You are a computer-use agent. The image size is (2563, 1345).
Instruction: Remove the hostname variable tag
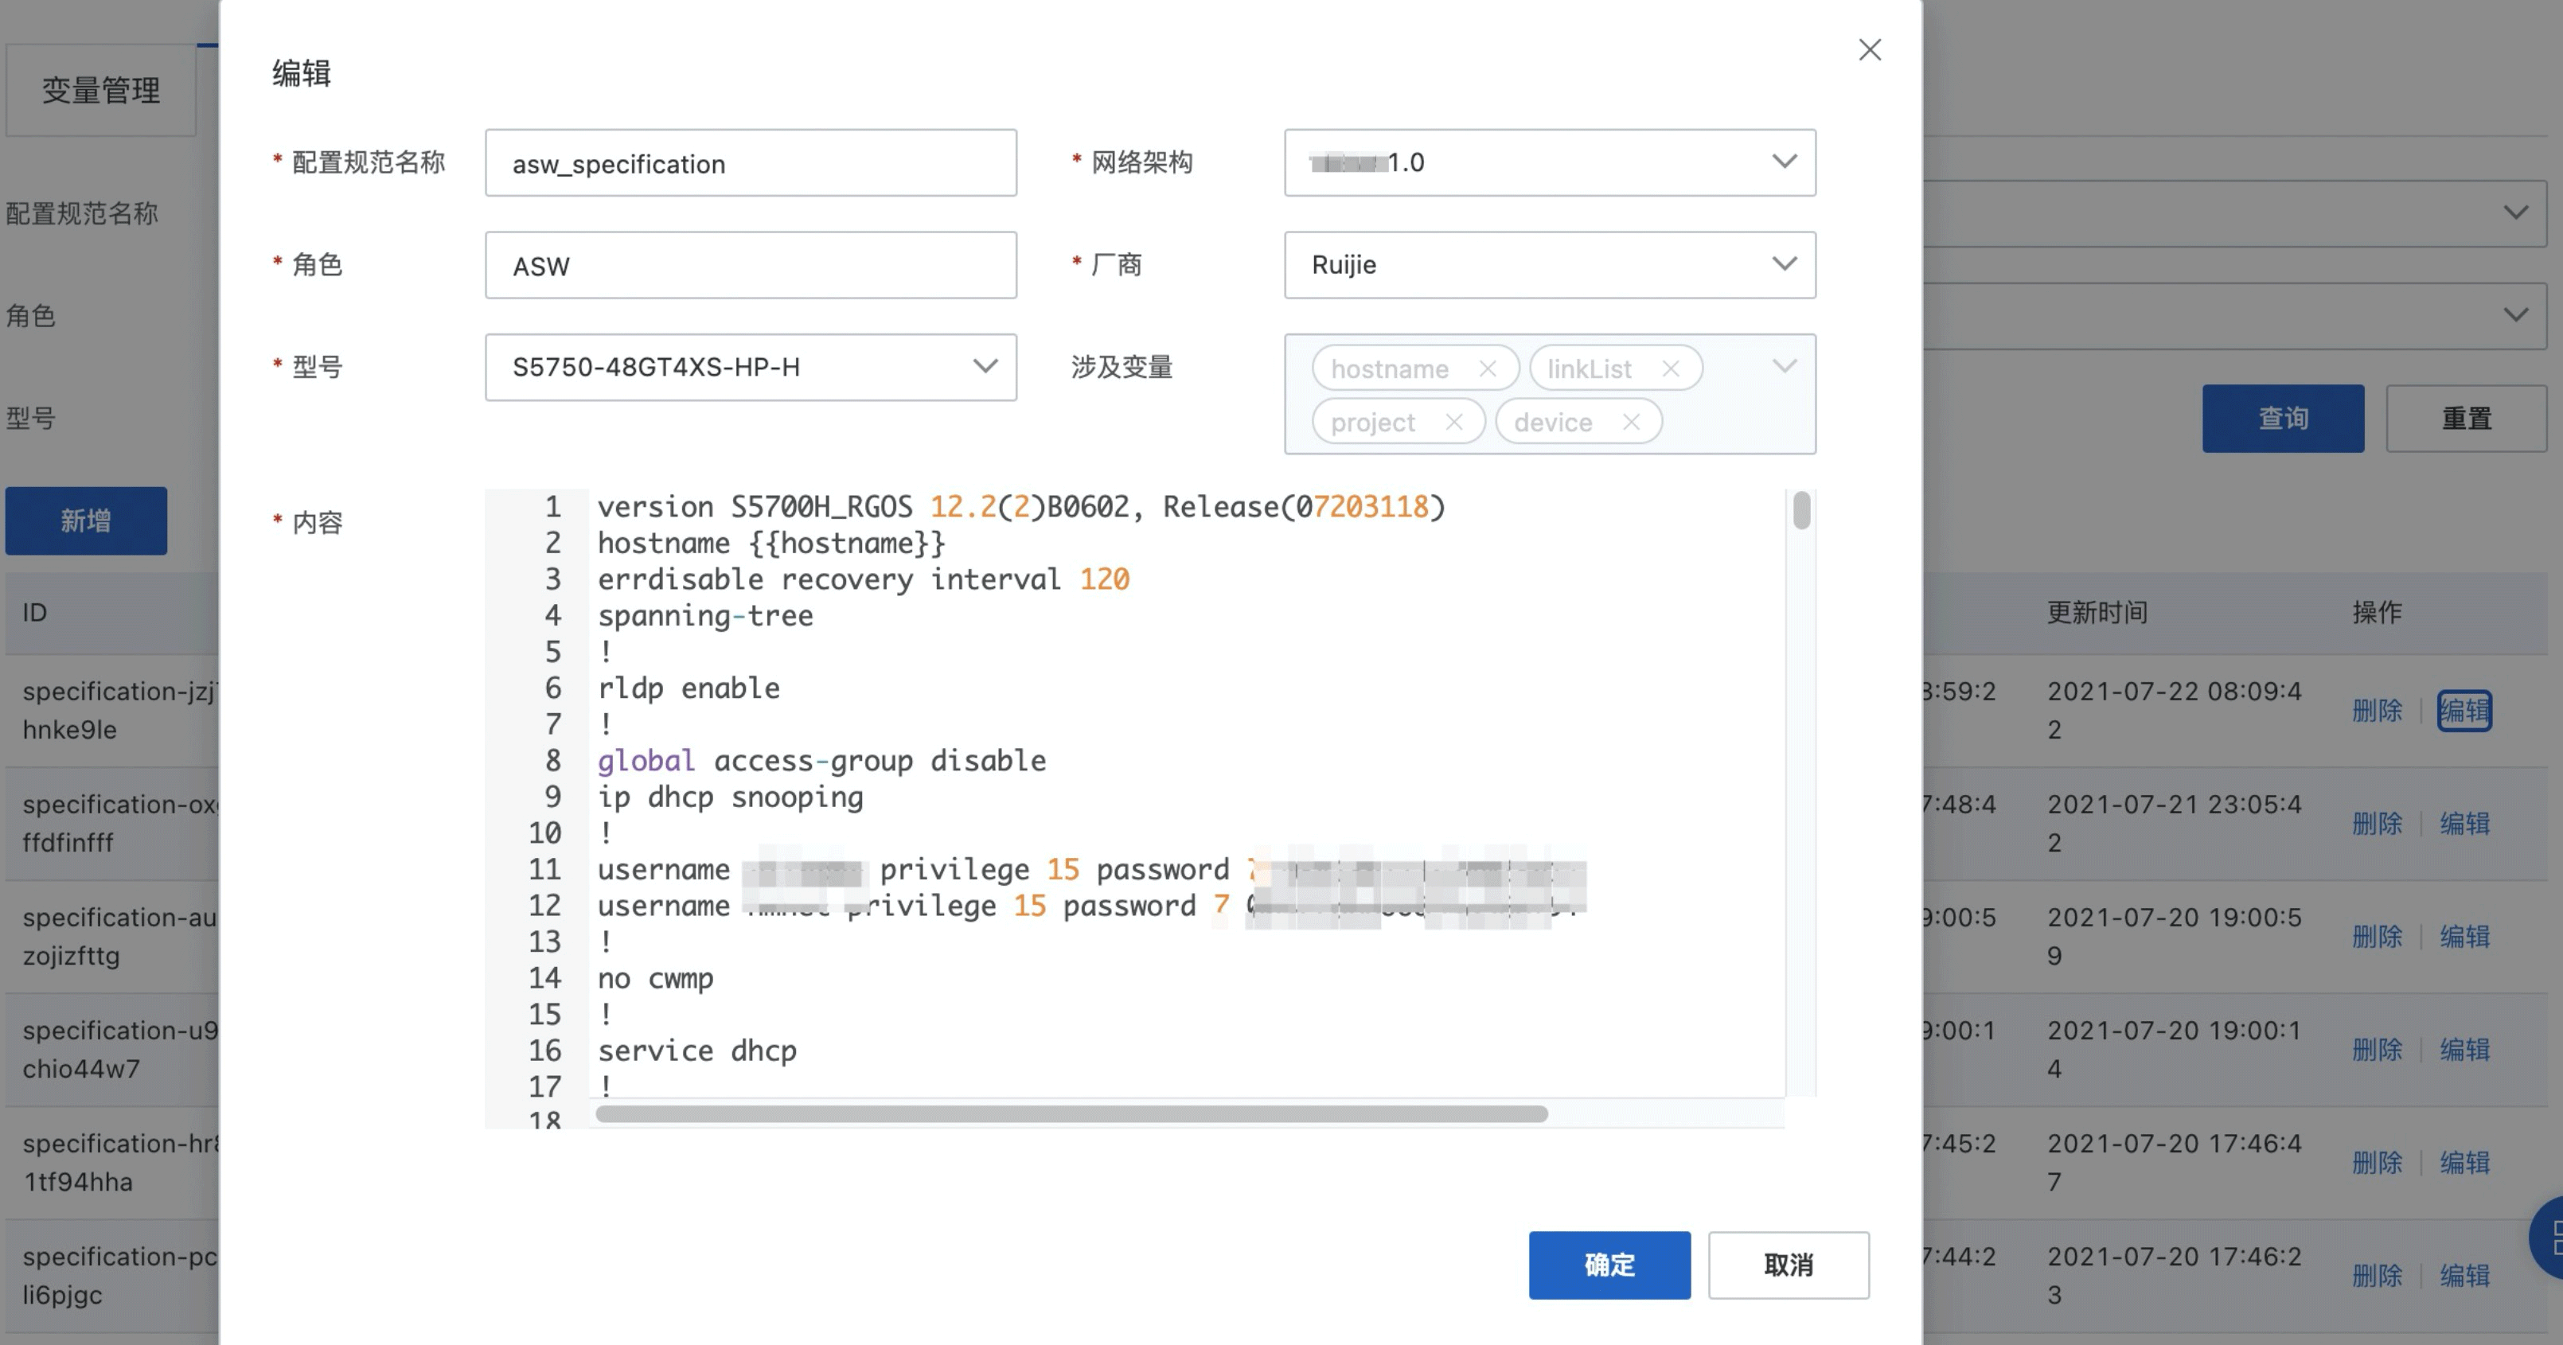point(1488,369)
